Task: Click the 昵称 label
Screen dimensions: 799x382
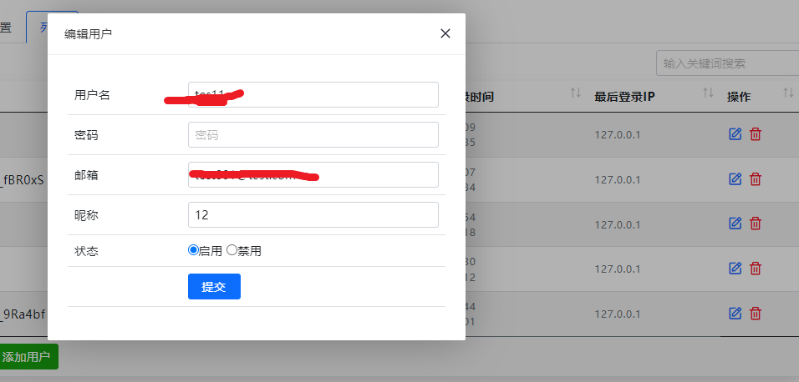Action: (86, 215)
